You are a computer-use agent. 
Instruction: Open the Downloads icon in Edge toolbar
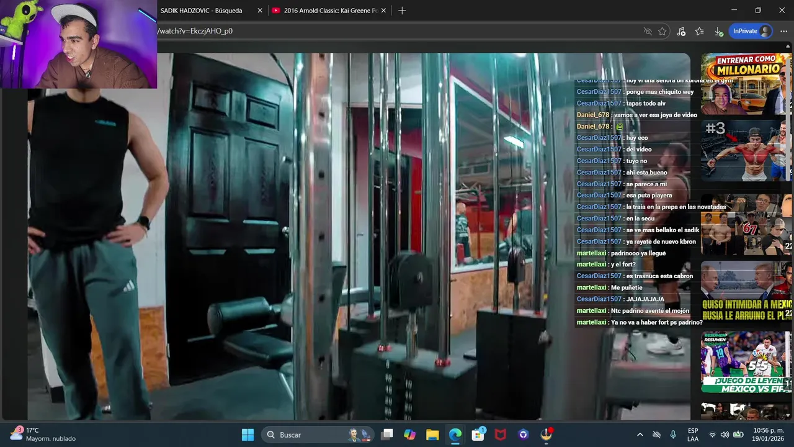pos(718,31)
